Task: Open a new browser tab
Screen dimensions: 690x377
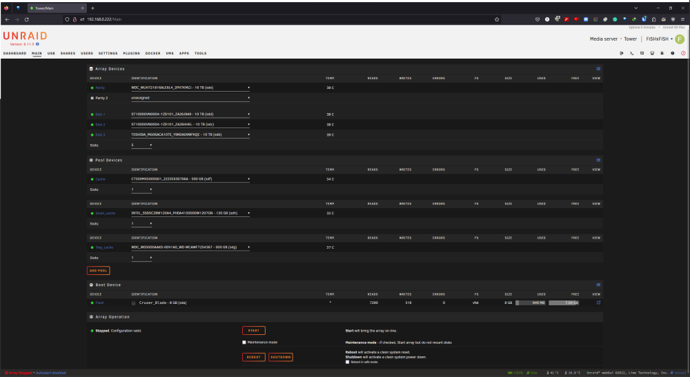Action: point(92,8)
